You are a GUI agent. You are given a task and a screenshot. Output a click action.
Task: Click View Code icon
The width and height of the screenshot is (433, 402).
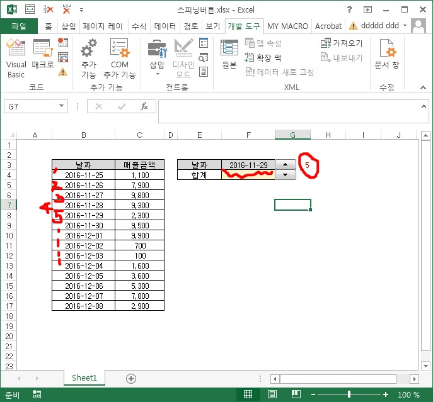pyautogui.click(x=204, y=58)
